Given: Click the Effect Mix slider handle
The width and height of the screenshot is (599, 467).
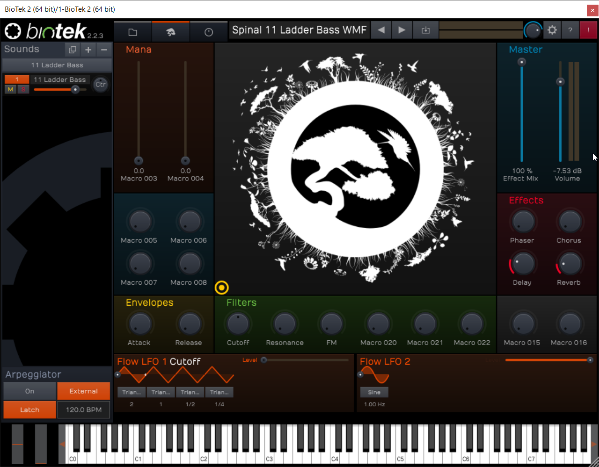Looking at the screenshot, I should (x=522, y=62).
